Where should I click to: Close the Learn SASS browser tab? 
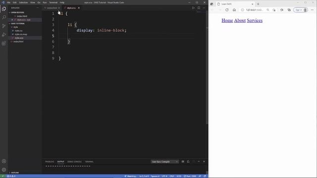pos(252,4)
